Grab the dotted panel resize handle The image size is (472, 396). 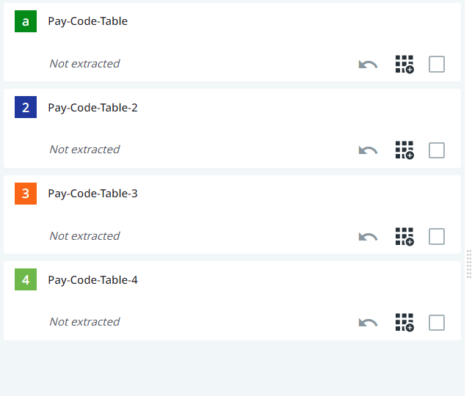click(x=468, y=263)
